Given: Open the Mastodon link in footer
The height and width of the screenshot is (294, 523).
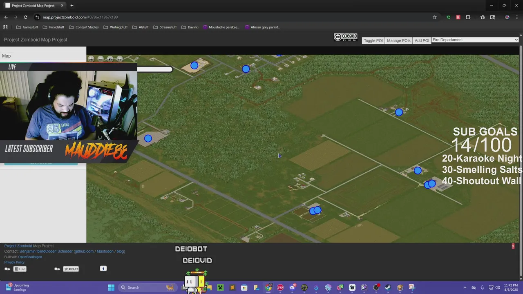Looking at the screenshot, I should (105, 252).
